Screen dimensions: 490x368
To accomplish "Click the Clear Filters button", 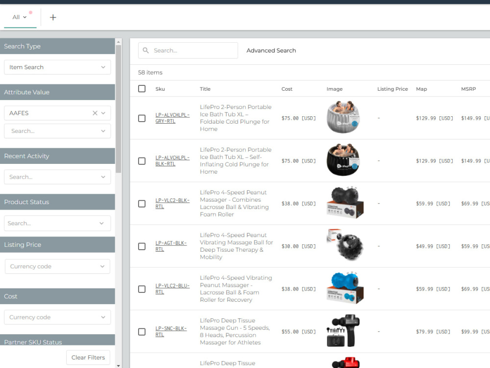I will point(88,357).
